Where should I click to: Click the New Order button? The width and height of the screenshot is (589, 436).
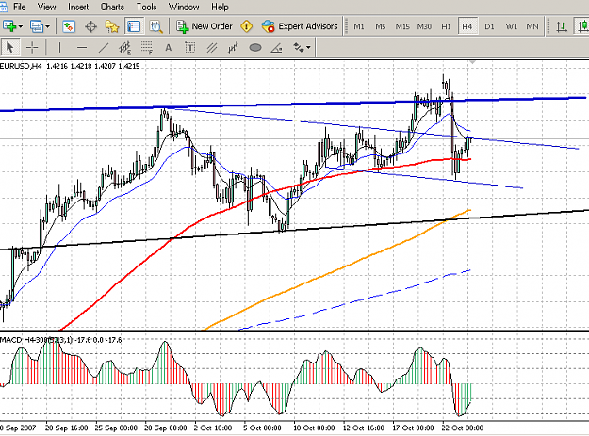click(x=205, y=26)
